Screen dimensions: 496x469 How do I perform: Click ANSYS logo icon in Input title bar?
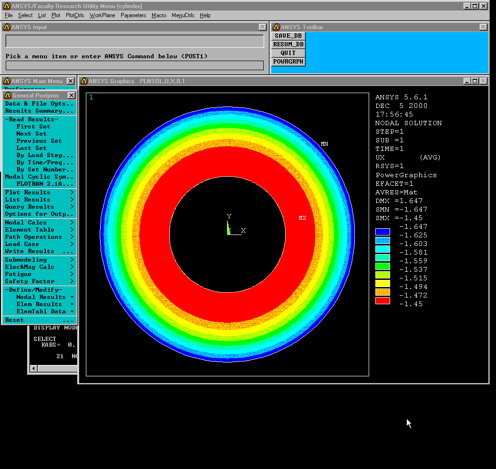7,27
